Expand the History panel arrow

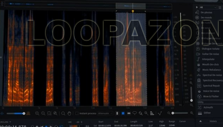(x=201, y=121)
